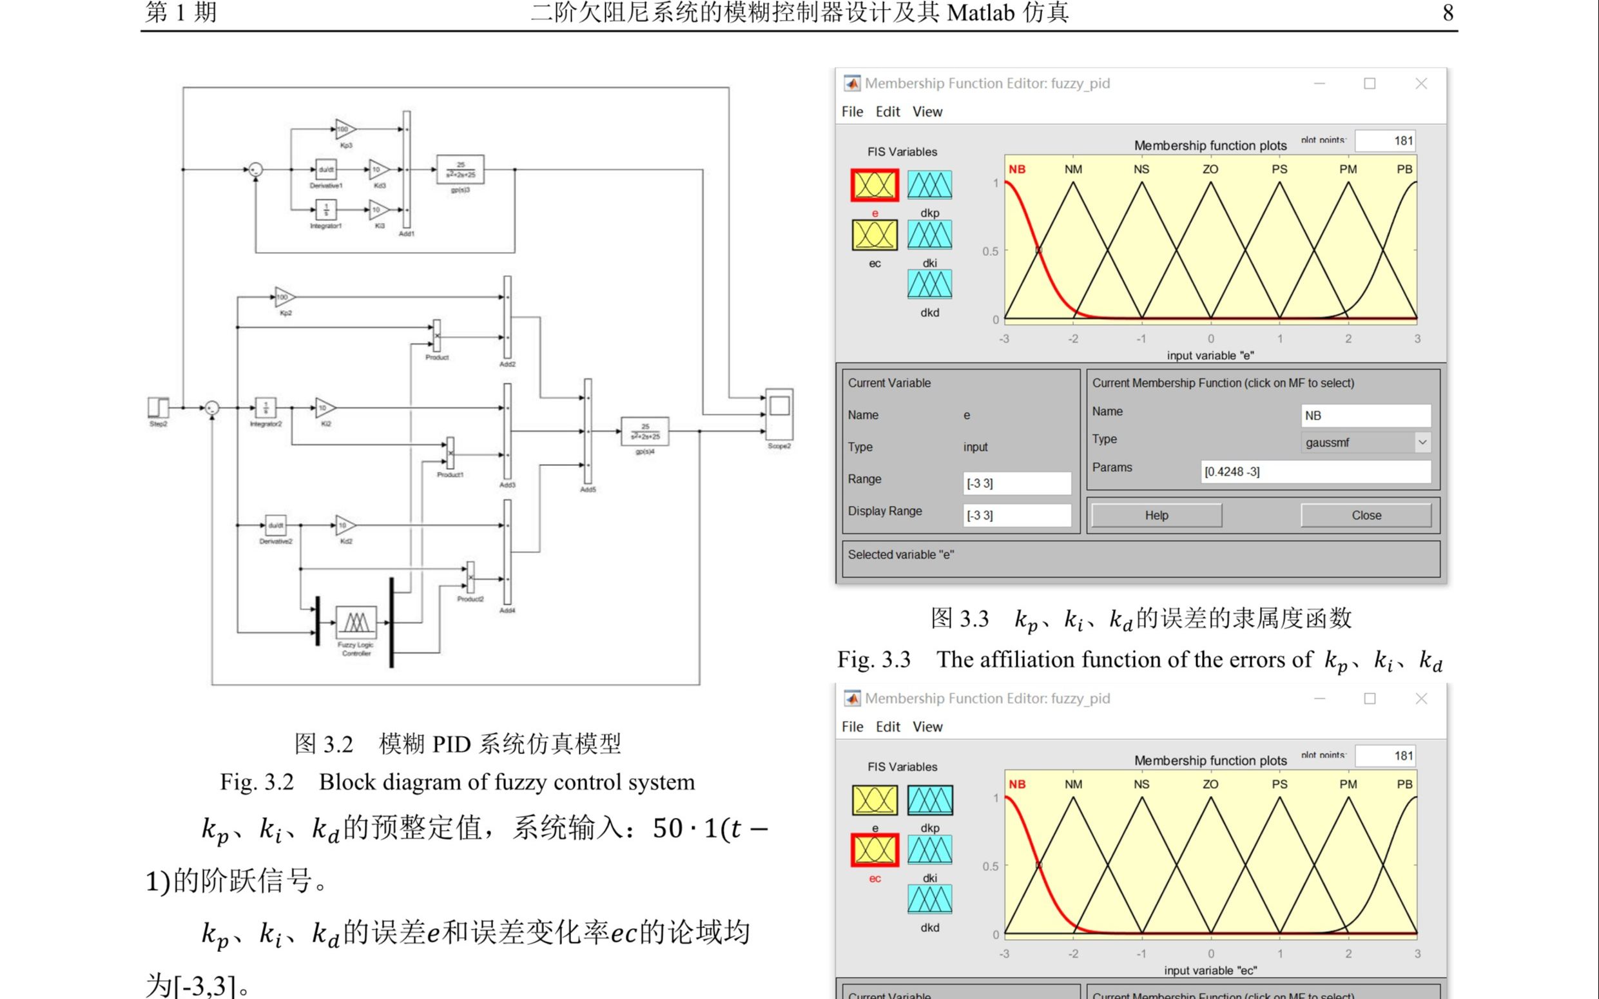Select the NM membership function label in upper plot
The image size is (1599, 999).
(x=1073, y=169)
